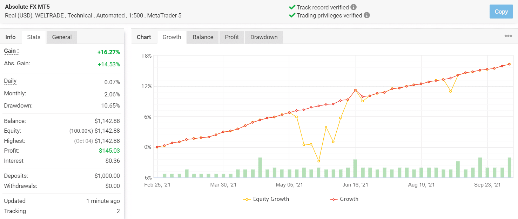Click the Gain label in stats
This screenshot has width=518, height=219.
(11, 51)
